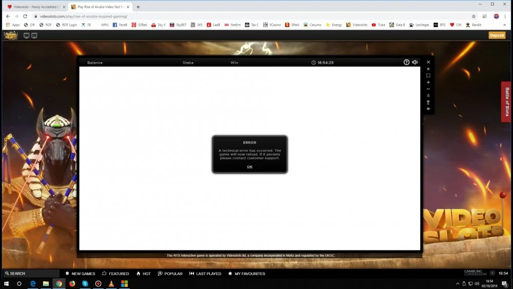513x289 pixels.
Task: Open the FaceB bookmark
Action: 120,25
